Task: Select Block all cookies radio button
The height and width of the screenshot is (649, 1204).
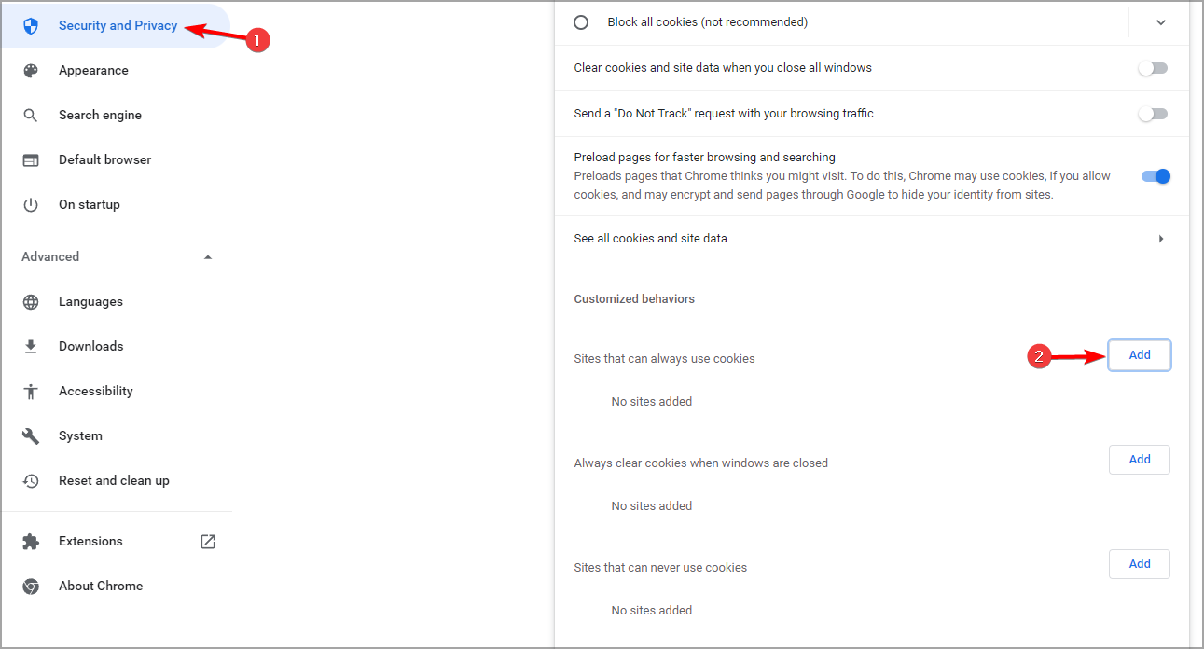Action: pos(581,22)
